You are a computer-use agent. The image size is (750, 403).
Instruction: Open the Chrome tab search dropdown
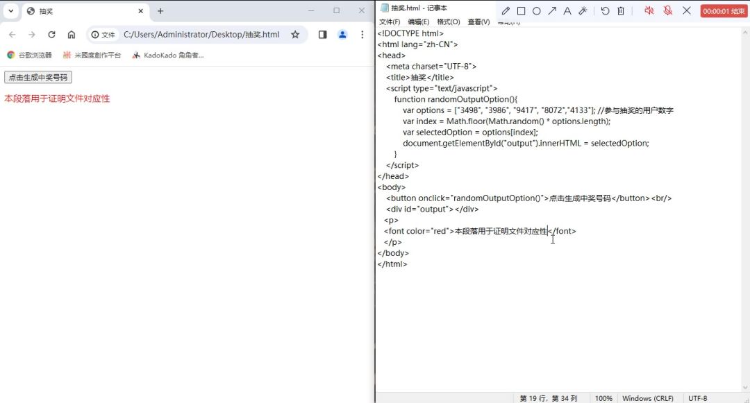tap(11, 11)
